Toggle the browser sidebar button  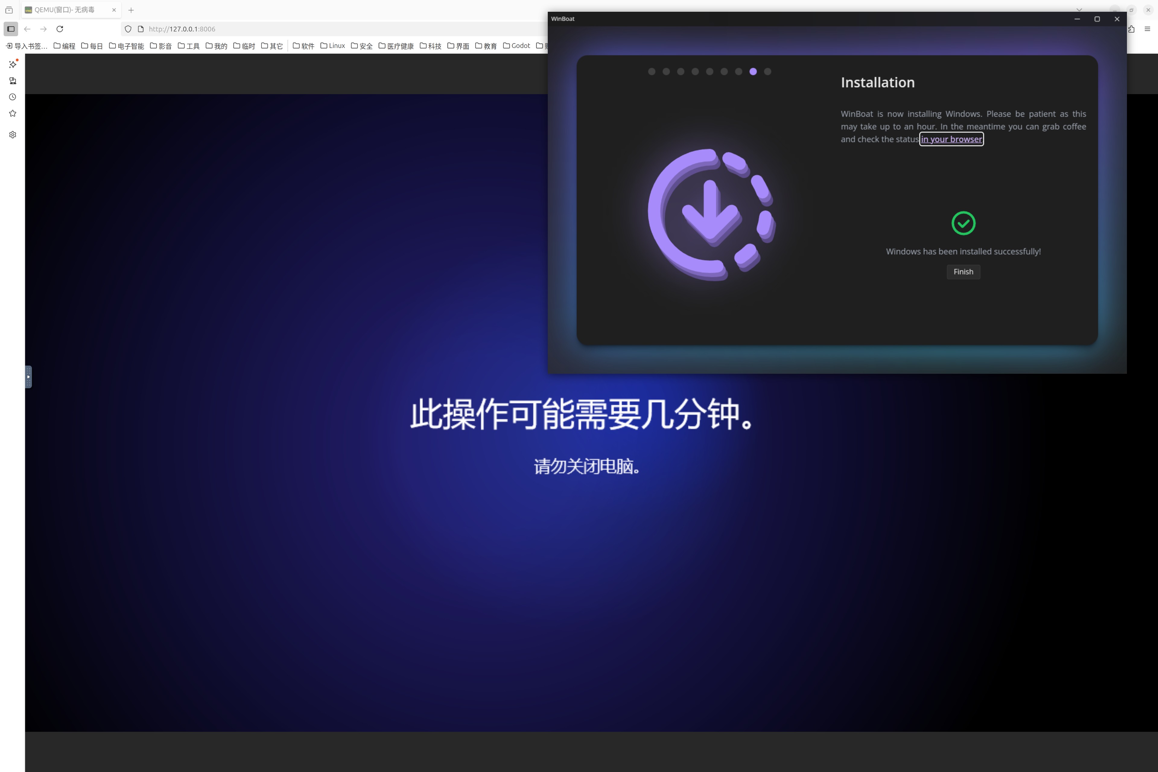[11, 29]
